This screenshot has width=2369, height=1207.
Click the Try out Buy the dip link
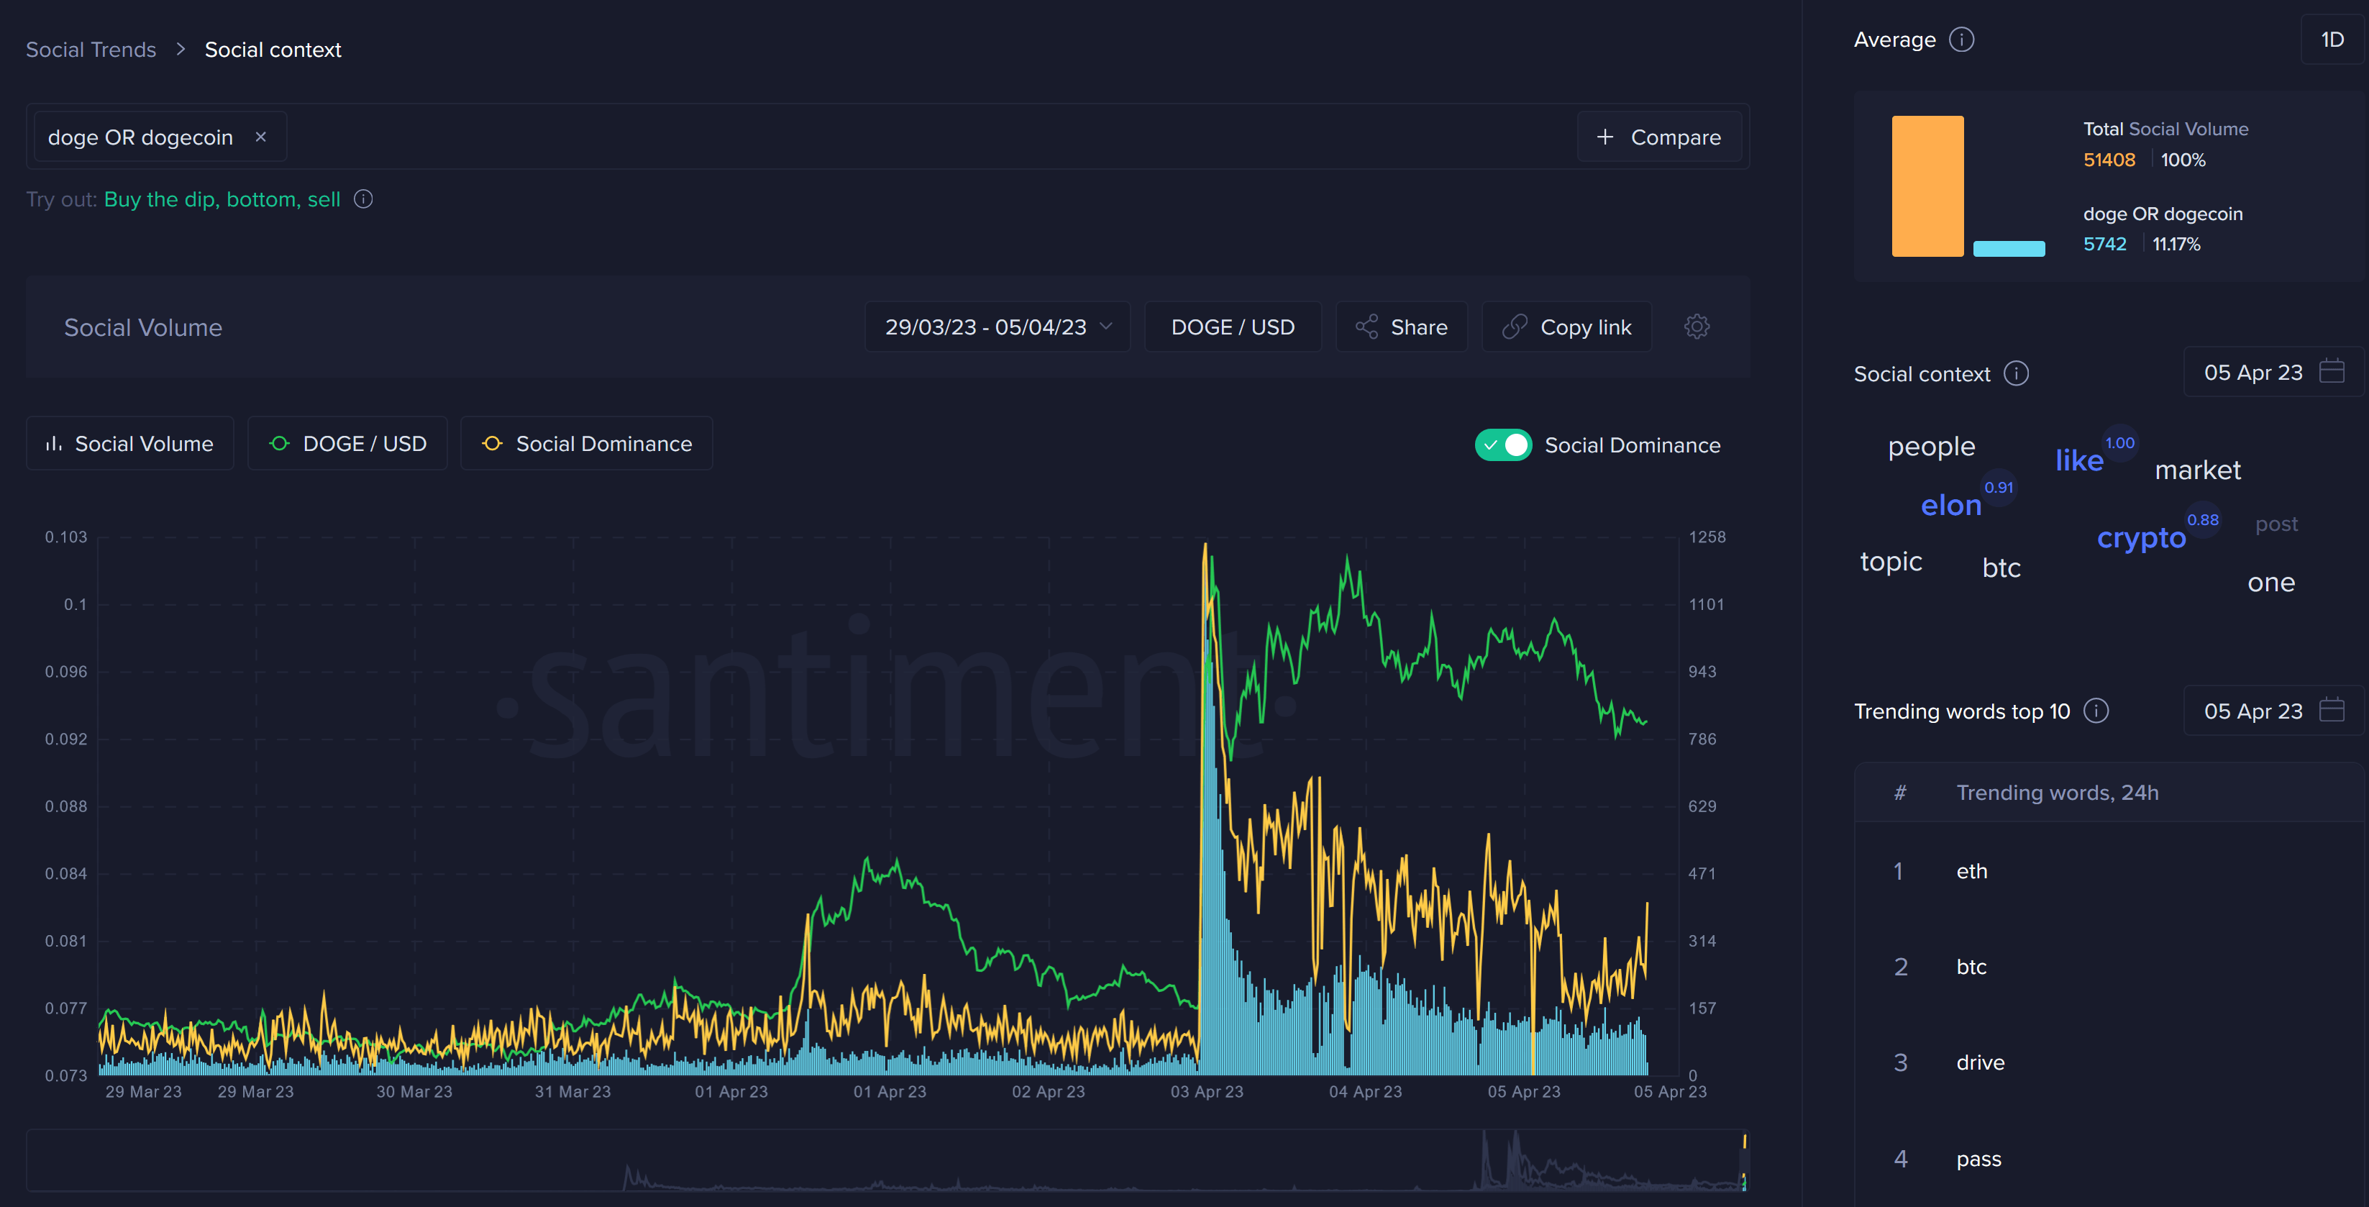tap(157, 199)
